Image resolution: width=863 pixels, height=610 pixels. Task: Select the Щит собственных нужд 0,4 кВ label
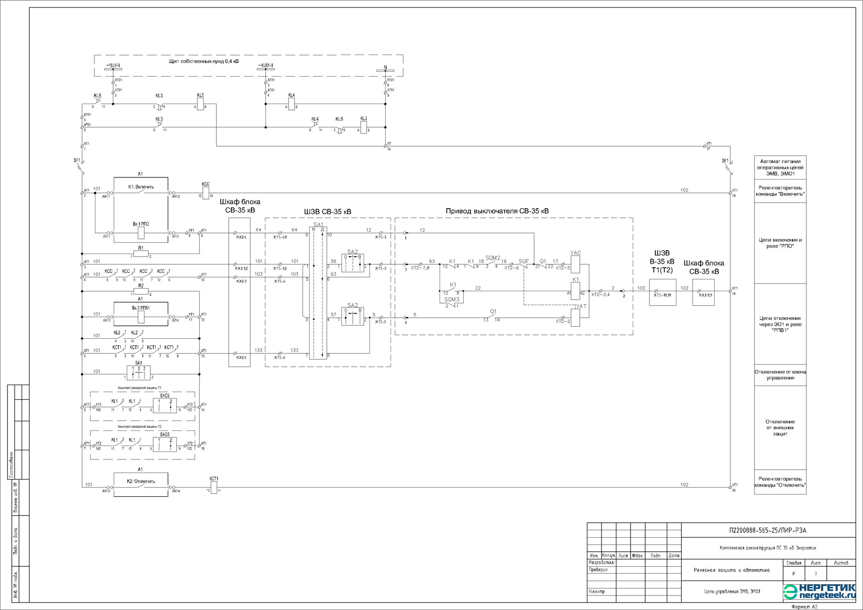pos(203,61)
